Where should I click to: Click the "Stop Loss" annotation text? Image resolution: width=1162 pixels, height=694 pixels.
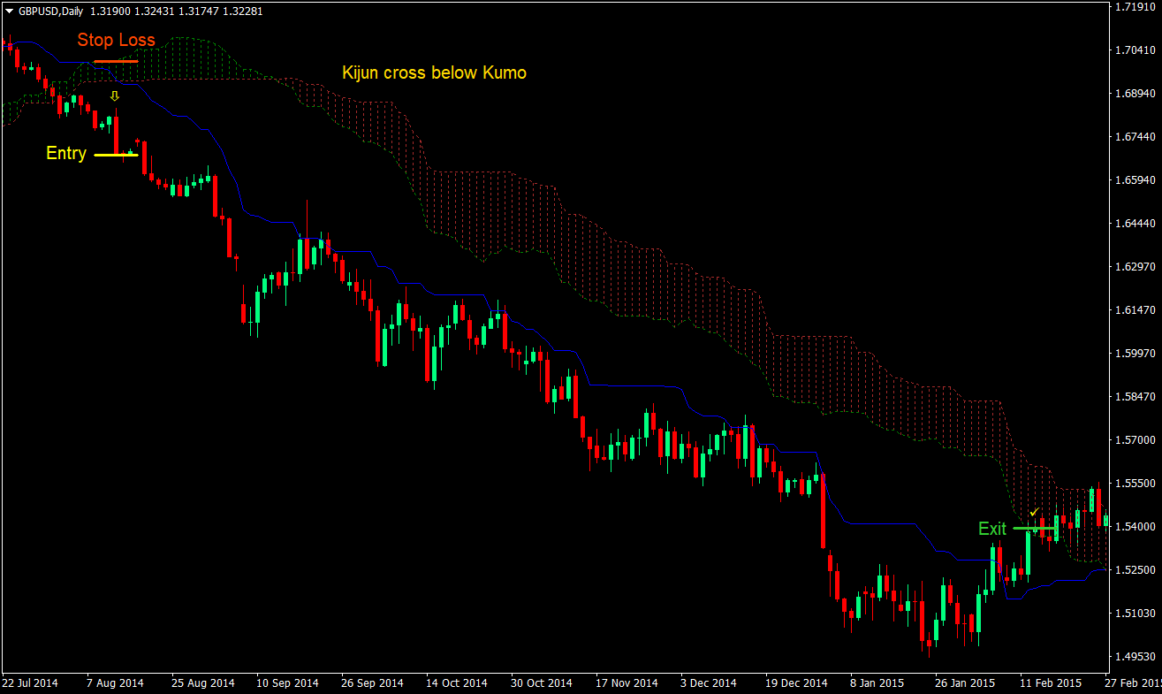point(116,40)
